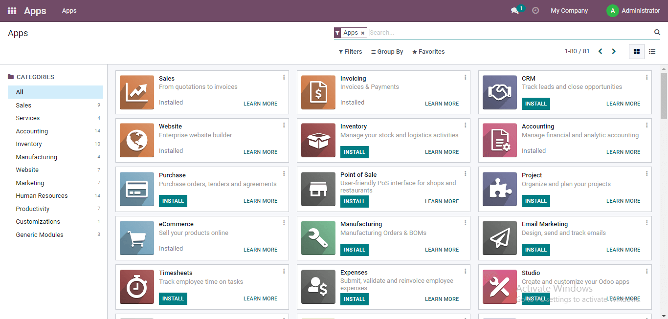
Task: Install the Purchase app
Action: [173, 201]
